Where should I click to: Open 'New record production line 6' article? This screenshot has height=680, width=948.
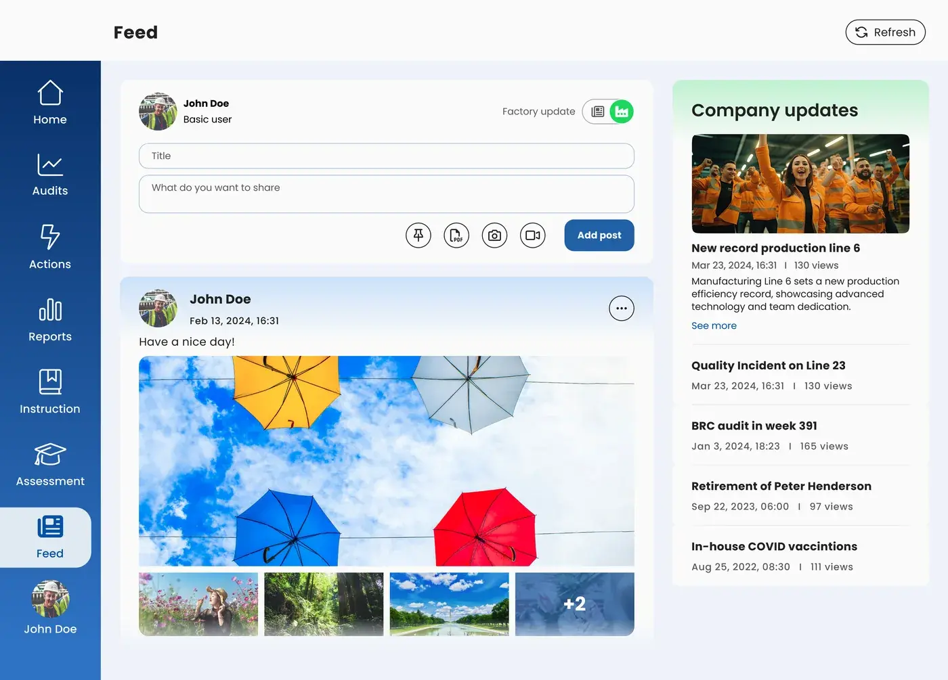click(775, 248)
